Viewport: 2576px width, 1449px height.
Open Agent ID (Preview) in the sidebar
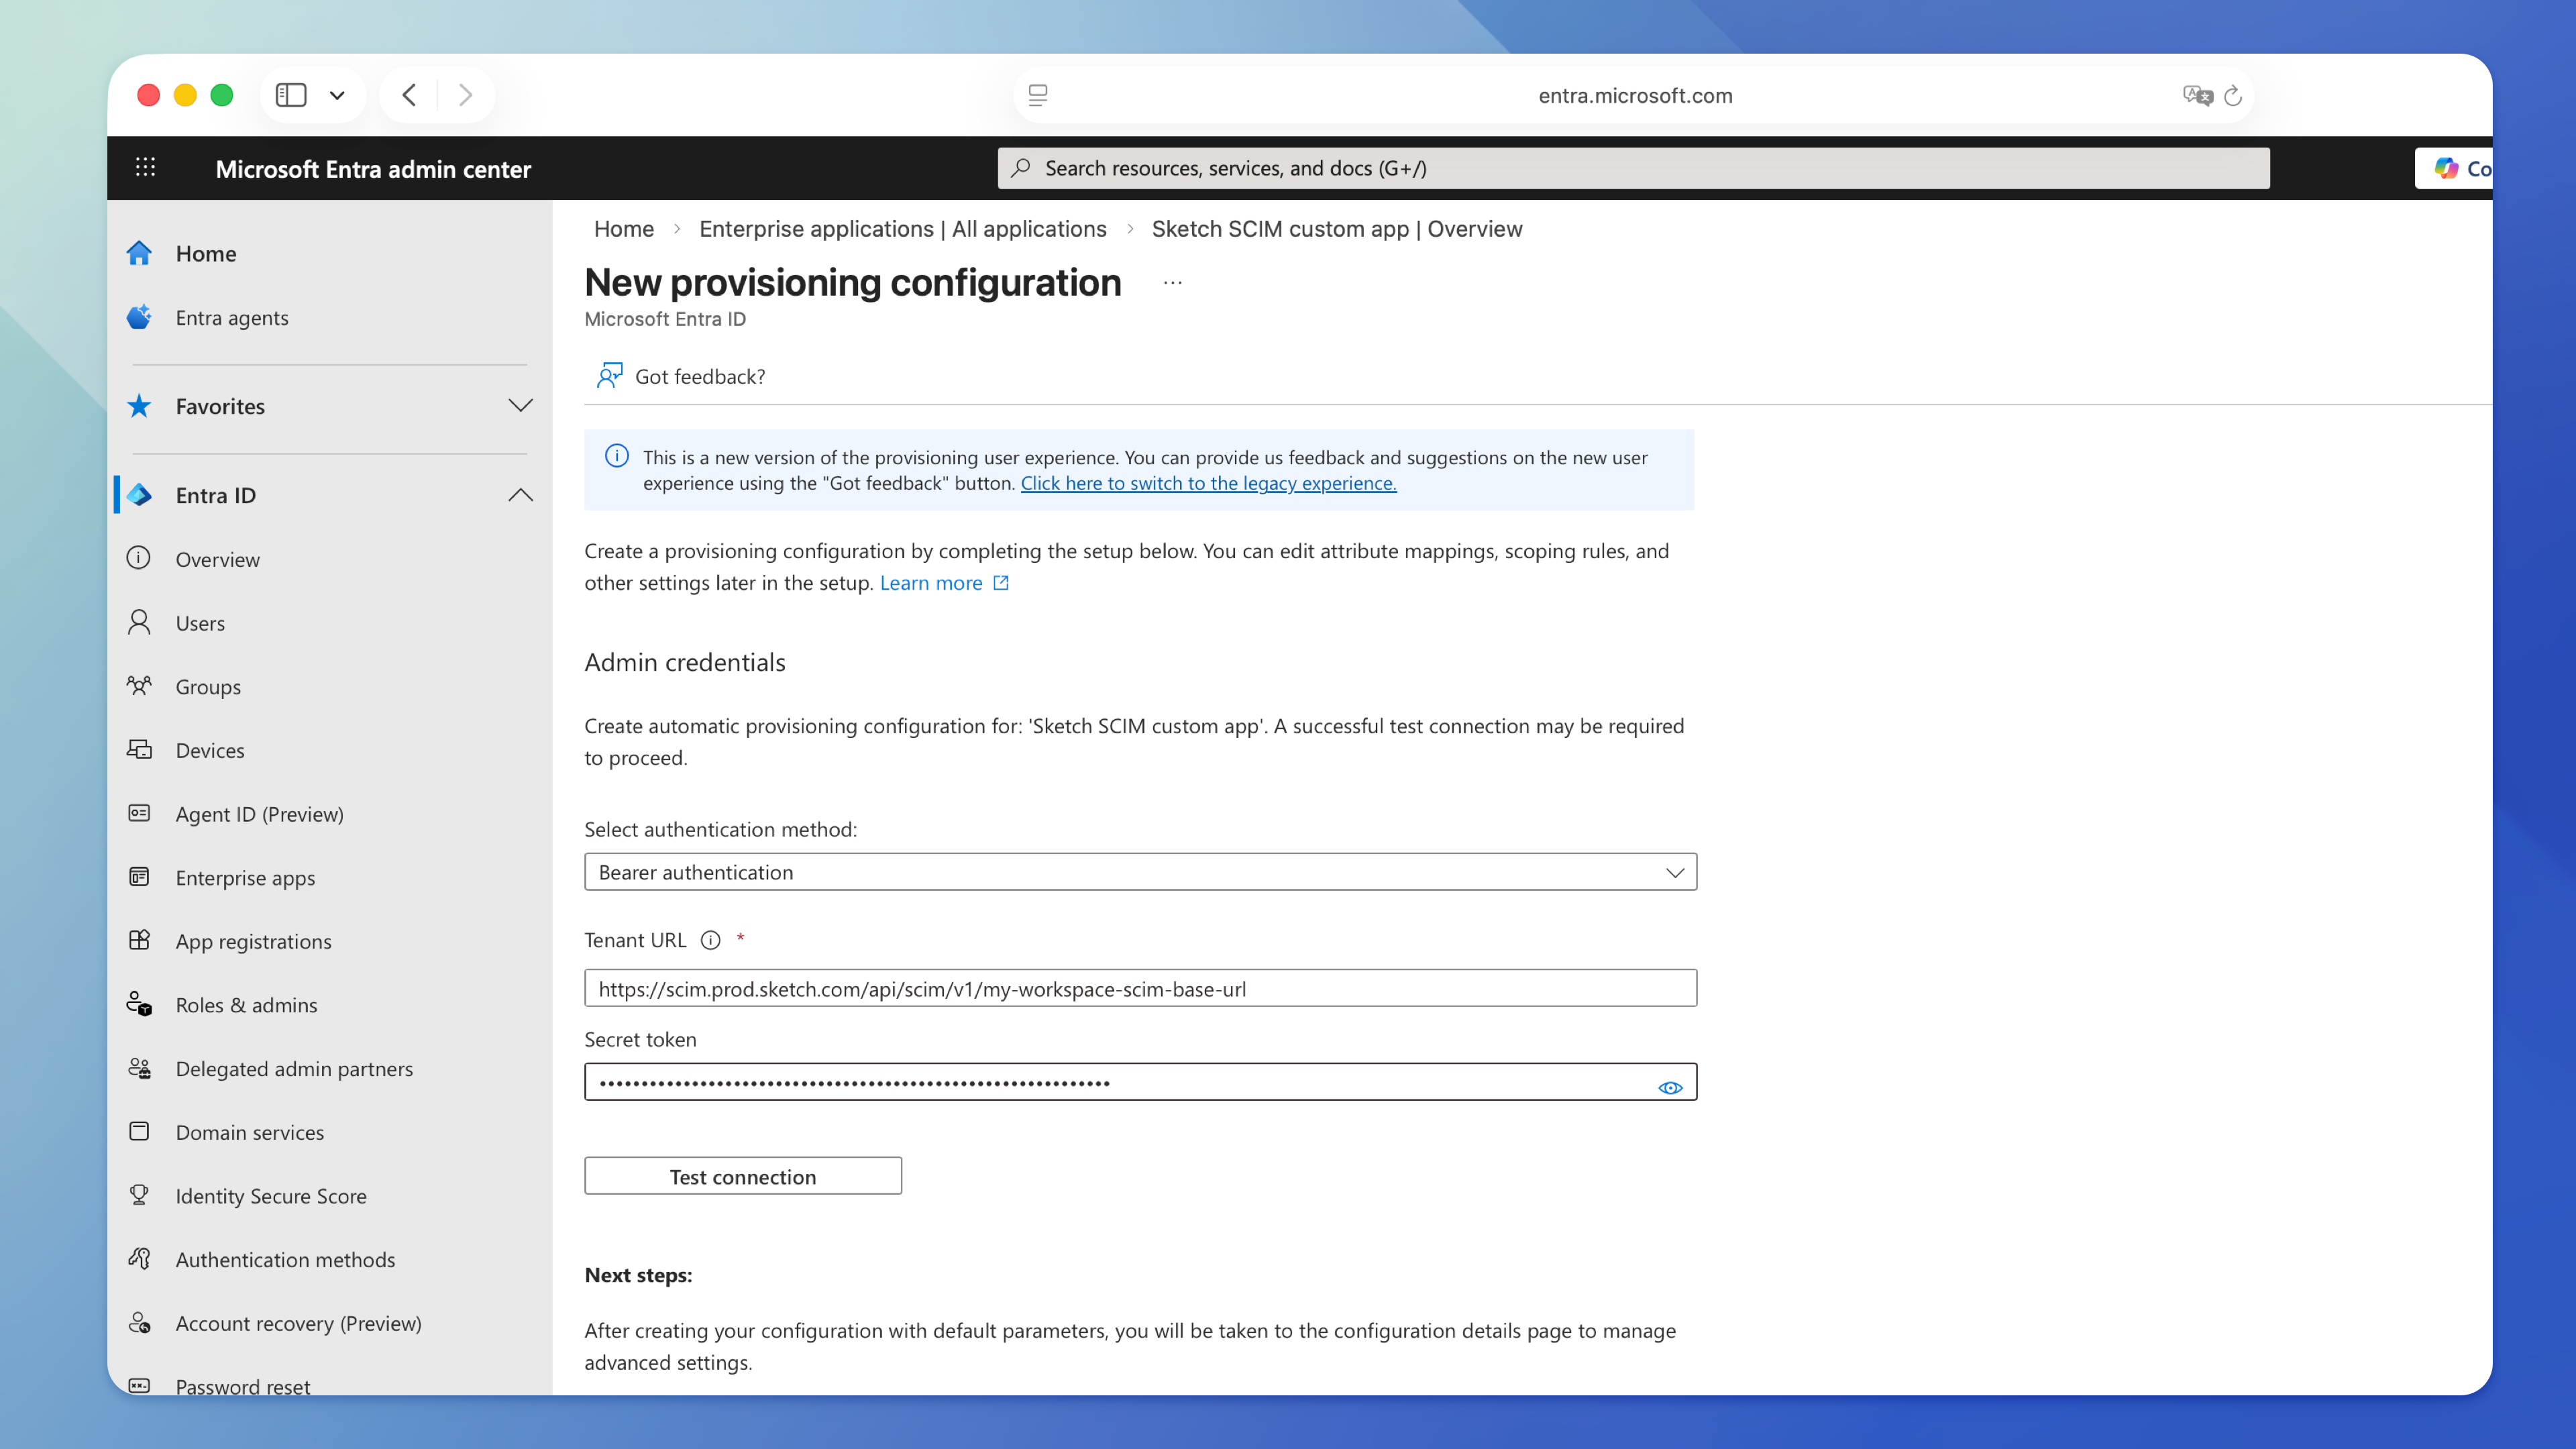point(260,814)
